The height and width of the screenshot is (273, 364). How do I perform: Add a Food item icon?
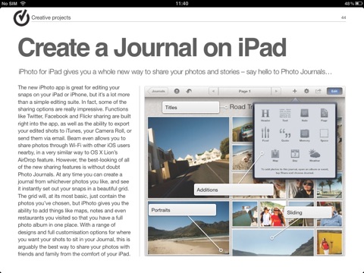pos(265,133)
